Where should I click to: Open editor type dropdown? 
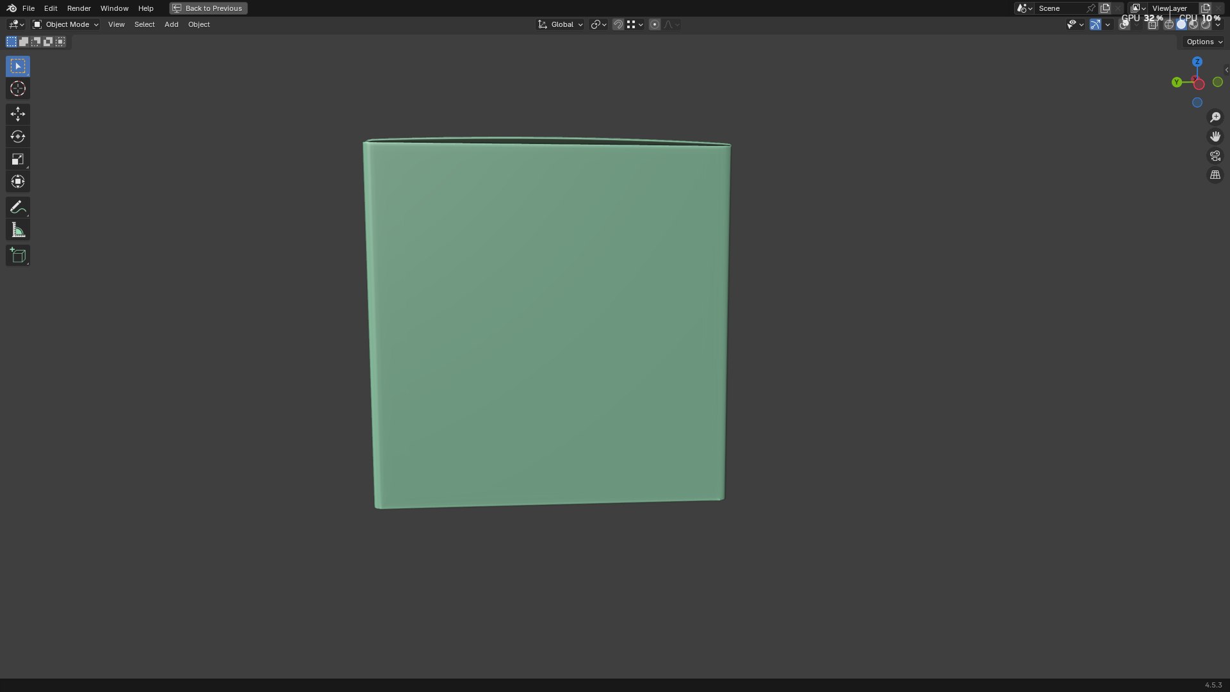pos(16,24)
